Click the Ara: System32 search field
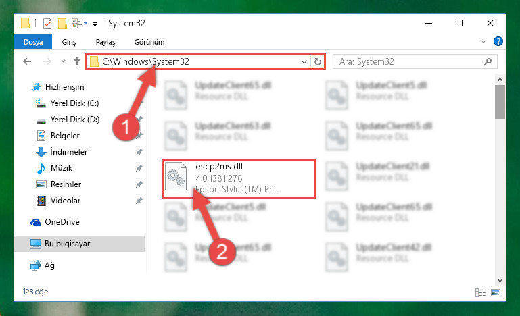Screen dimensions: 520x316 coord(410,61)
